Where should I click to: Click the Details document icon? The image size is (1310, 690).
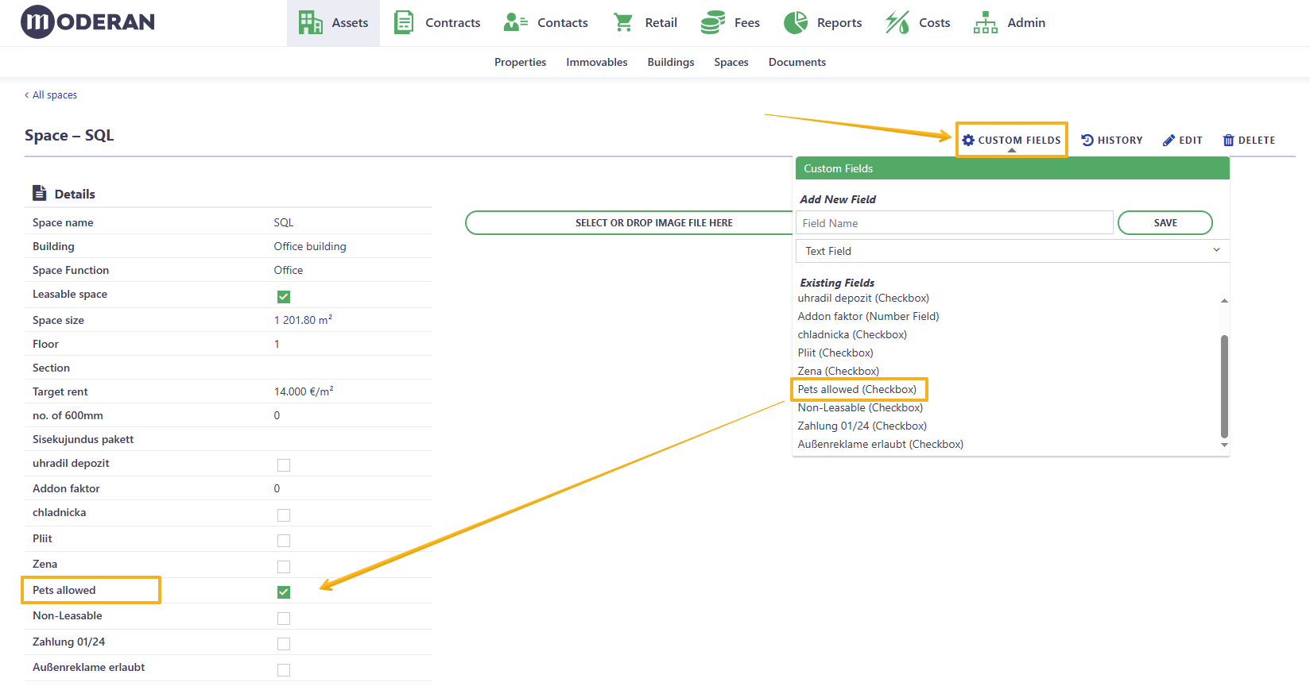39,193
